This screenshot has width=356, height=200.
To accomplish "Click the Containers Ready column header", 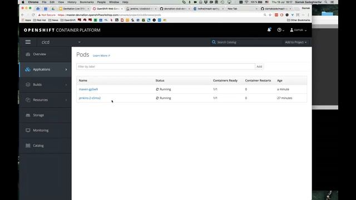I will pyautogui.click(x=225, y=81).
